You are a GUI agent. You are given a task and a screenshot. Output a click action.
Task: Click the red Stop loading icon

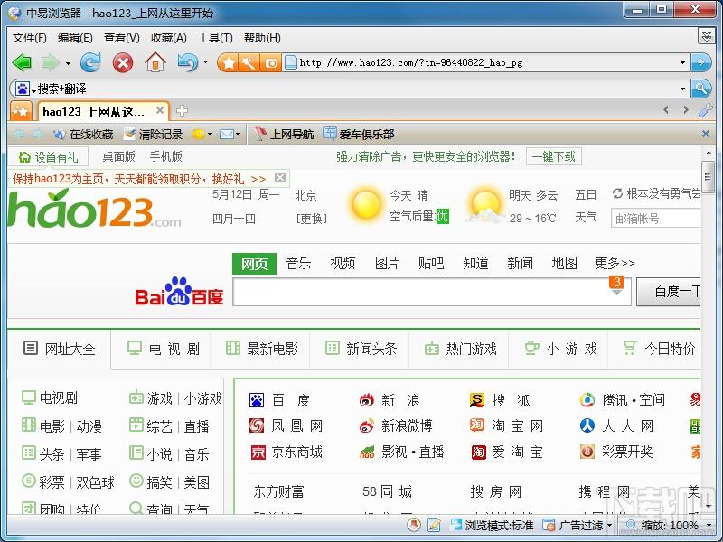(x=123, y=62)
